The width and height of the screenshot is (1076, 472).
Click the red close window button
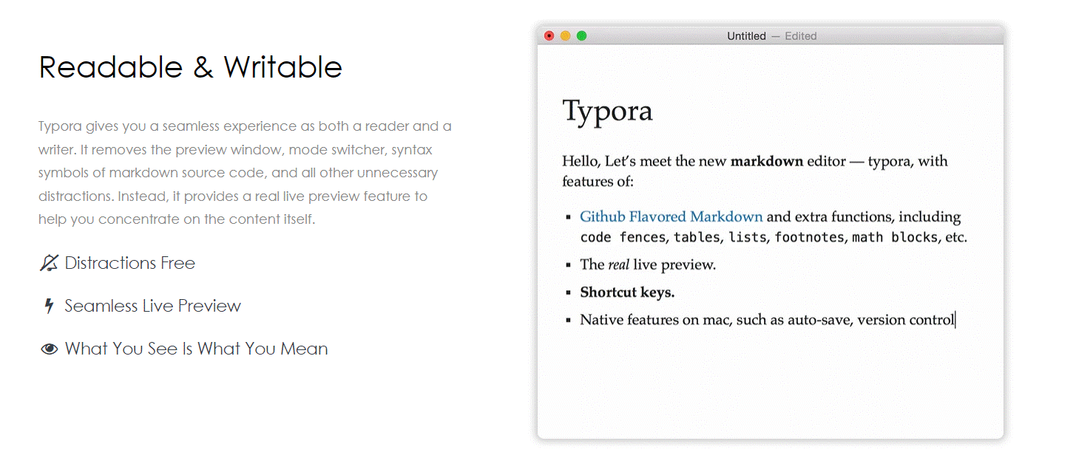[549, 35]
